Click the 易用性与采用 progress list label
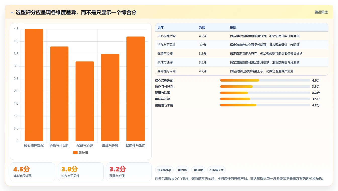The image size is (338, 191). [164, 105]
